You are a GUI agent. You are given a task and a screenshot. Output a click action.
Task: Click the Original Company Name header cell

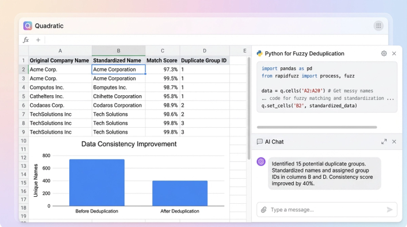60,60
